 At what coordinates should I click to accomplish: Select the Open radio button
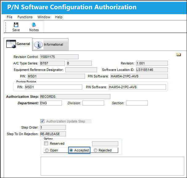tap(47, 150)
